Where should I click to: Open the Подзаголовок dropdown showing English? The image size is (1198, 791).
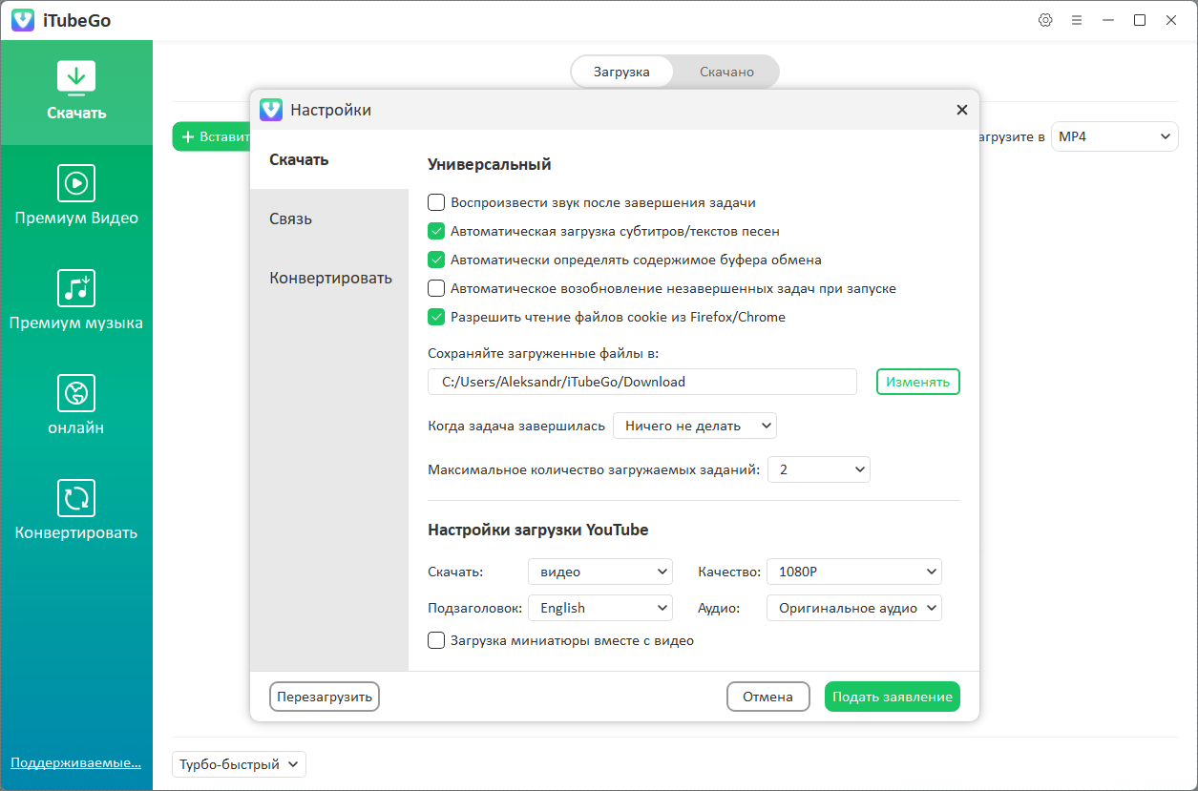tap(600, 608)
